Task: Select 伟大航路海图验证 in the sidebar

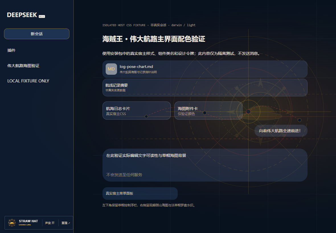Action: coord(23,66)
